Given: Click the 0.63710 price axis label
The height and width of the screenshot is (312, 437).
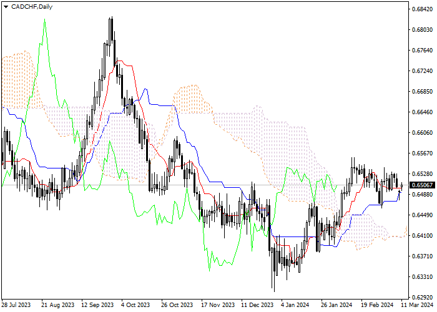Looking at the screenshot, I should pos(422,256).
